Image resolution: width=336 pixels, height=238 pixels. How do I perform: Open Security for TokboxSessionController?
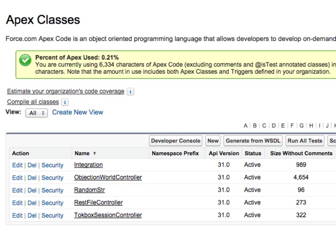coord(52,215)
